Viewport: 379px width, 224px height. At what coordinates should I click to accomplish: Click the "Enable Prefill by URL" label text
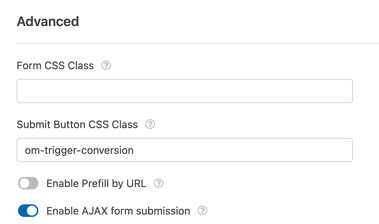[x=96, y=184]
